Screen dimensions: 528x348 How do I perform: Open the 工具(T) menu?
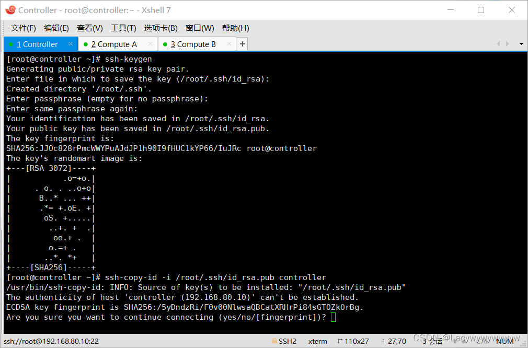(123, 28)
